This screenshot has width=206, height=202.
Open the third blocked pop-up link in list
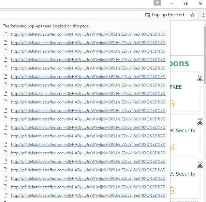[x=88, y=51]
